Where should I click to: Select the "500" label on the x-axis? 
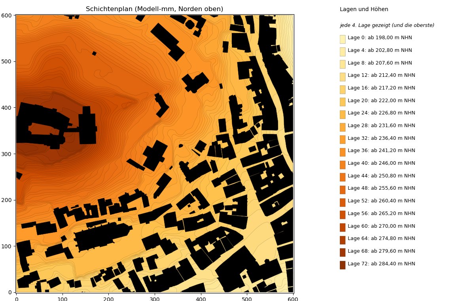(247, 299)
